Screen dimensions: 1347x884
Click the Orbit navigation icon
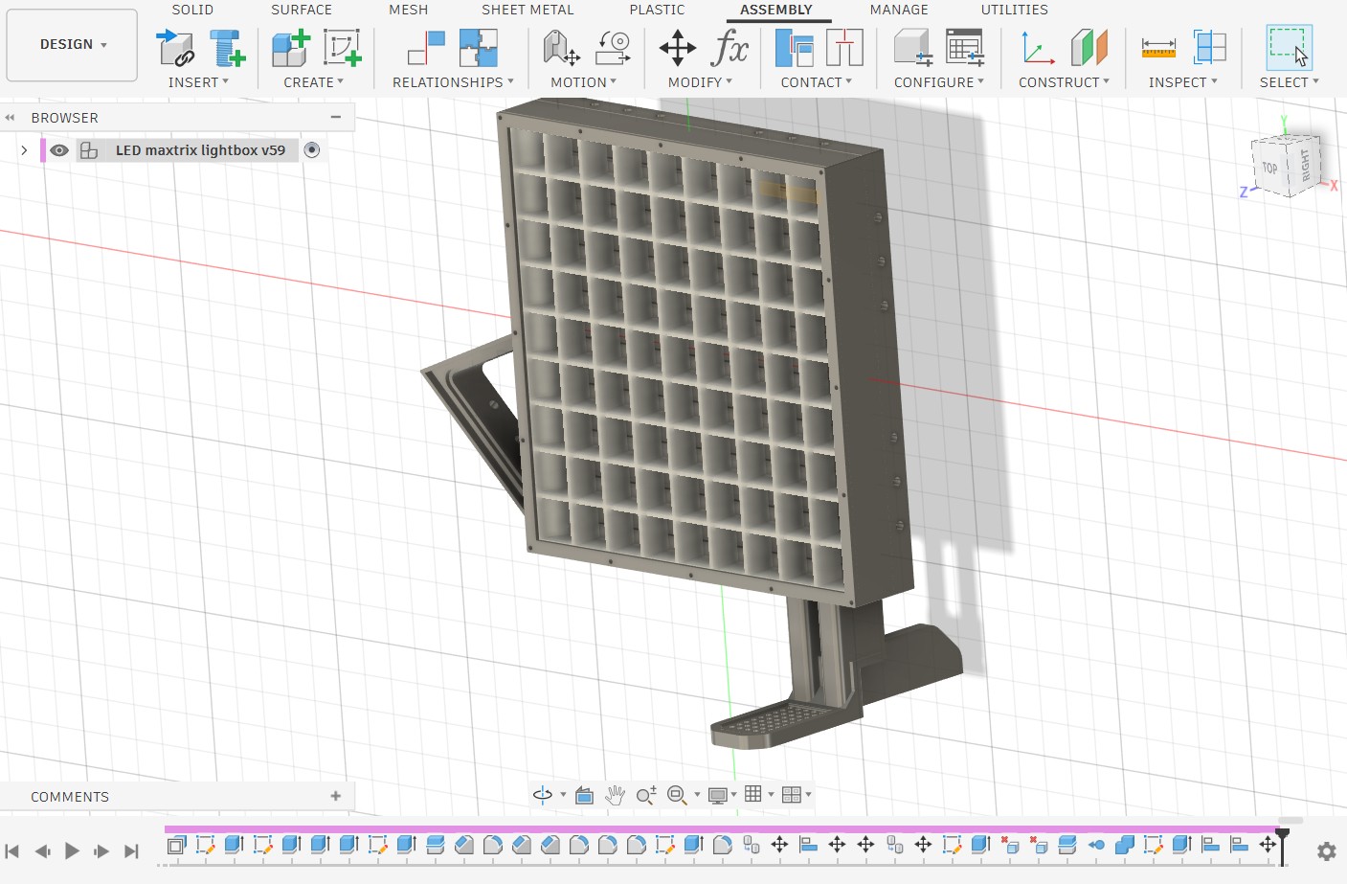[x=543, y=795]
